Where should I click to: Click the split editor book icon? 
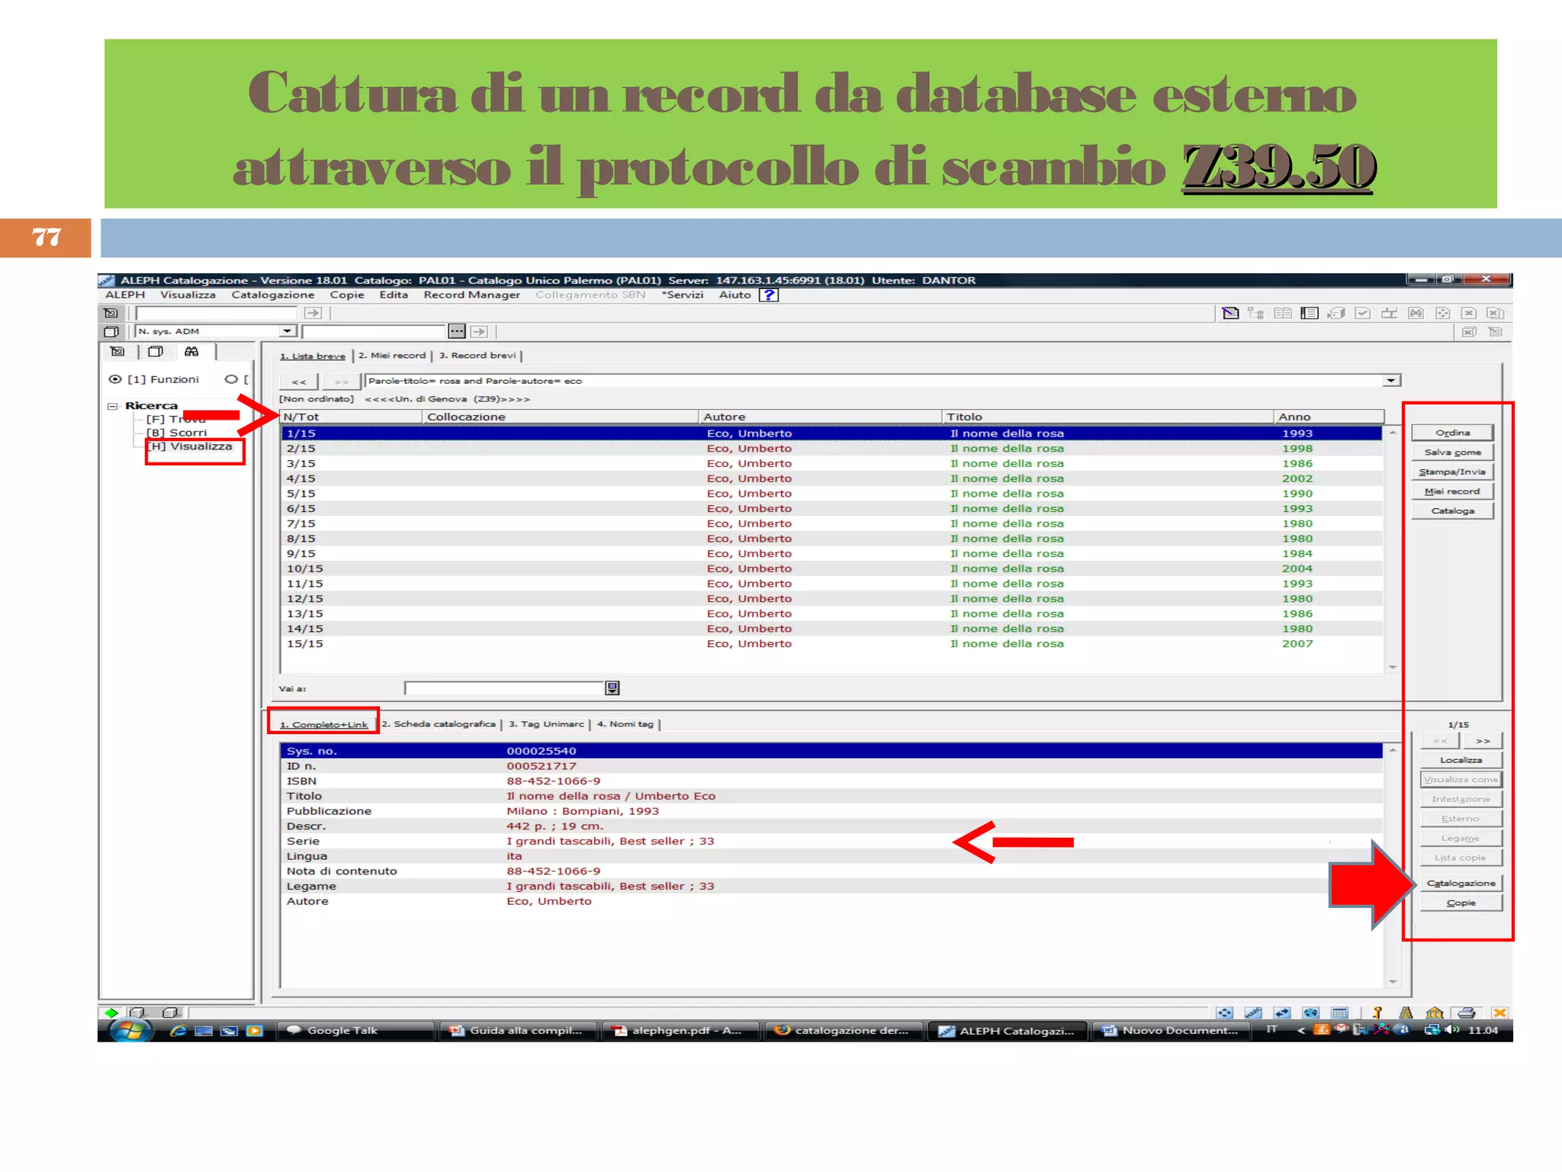click(1283, 313)
